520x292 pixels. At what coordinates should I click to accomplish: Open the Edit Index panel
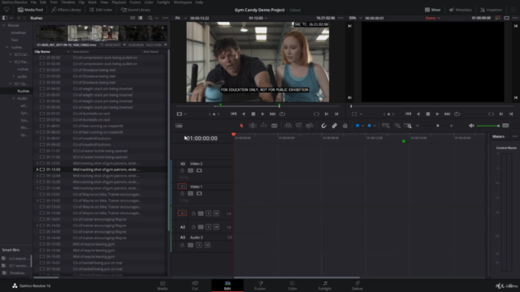click(101, 10)
